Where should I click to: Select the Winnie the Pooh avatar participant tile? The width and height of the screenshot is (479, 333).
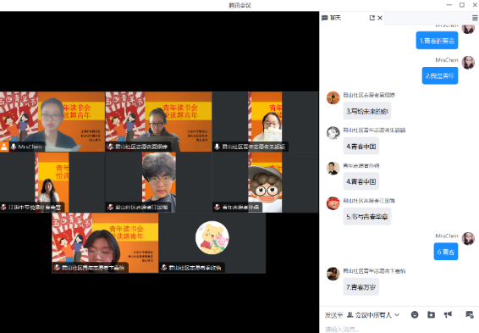[x=212, y=243]
